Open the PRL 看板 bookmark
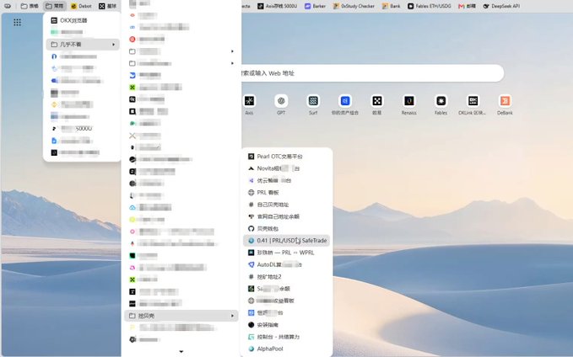Screen dimensions: 573x357 pyautogui.click(x=287, y=193)
